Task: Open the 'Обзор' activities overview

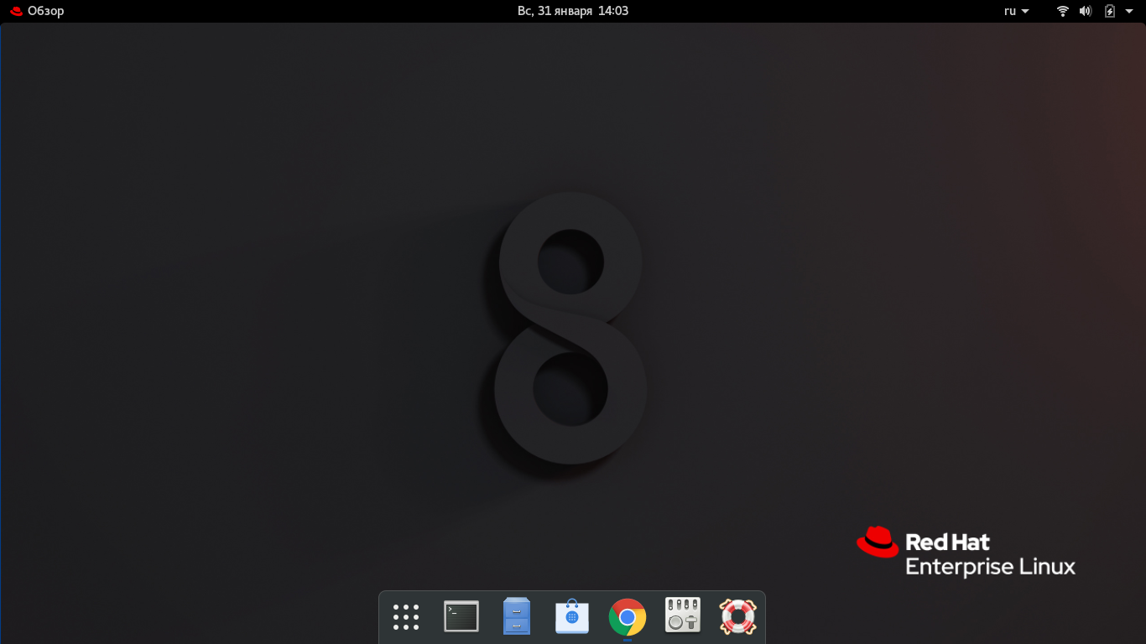Action: 45,11
